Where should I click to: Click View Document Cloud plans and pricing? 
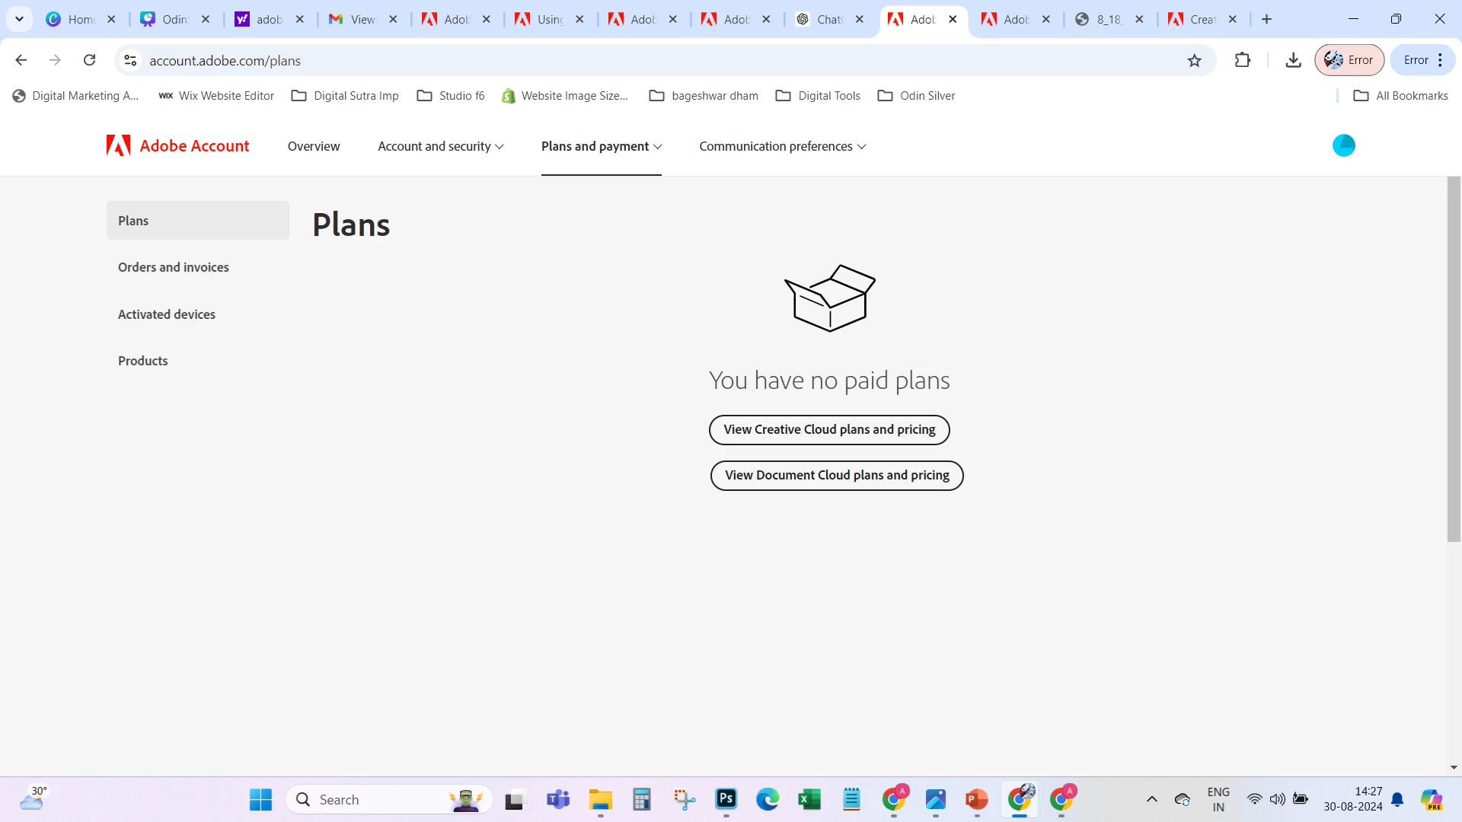pos(837,475)
